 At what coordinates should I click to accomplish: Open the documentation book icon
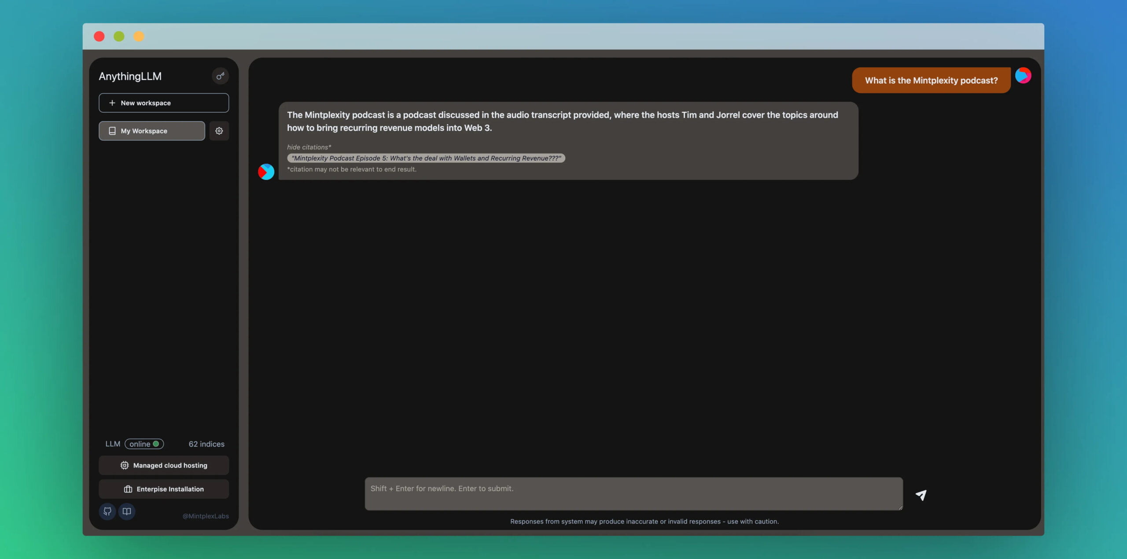click(127, 511)
